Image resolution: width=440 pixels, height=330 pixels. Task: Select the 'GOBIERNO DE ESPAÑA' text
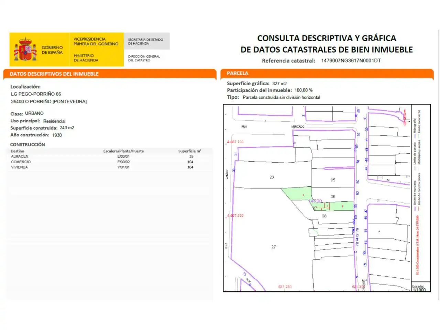tap(52, 50)
